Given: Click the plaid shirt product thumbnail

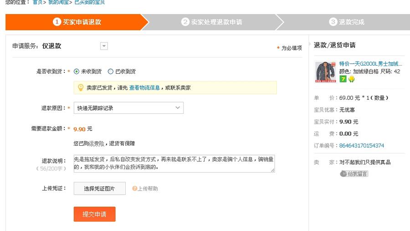Looking at the screenshot, I should coord(325,72).
